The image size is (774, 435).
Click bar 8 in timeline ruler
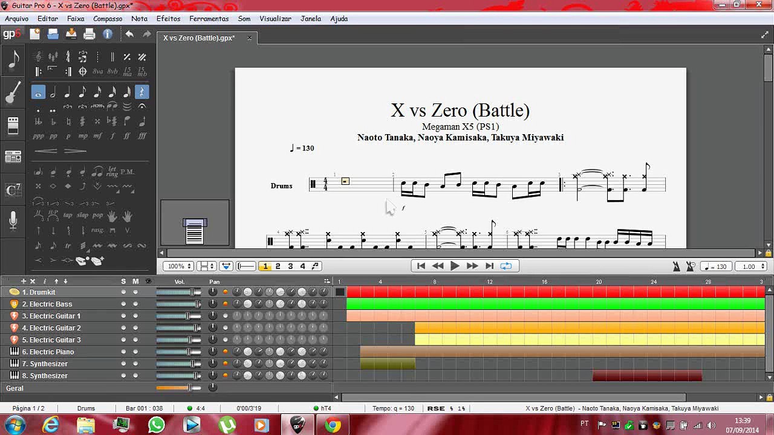tap(434, 282)
